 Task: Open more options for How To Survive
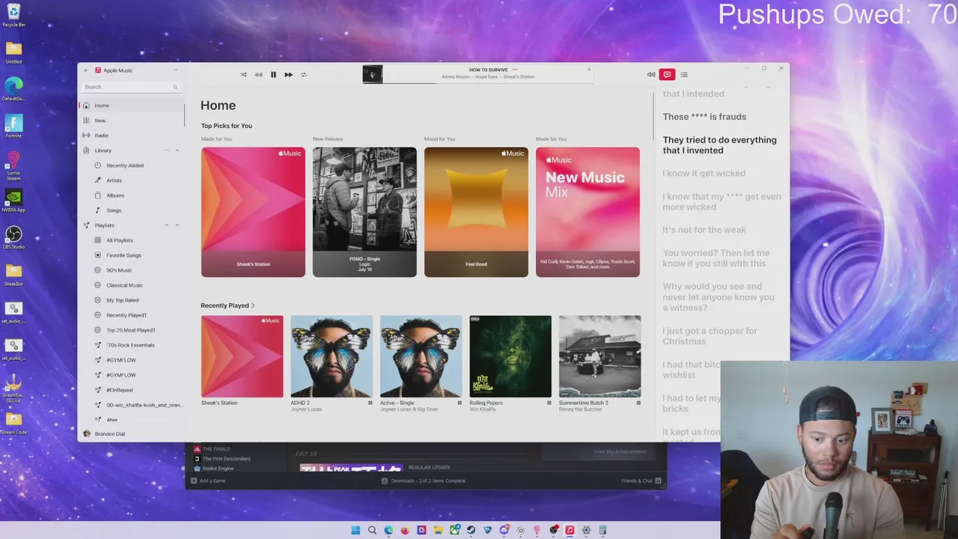click(515, 70)
